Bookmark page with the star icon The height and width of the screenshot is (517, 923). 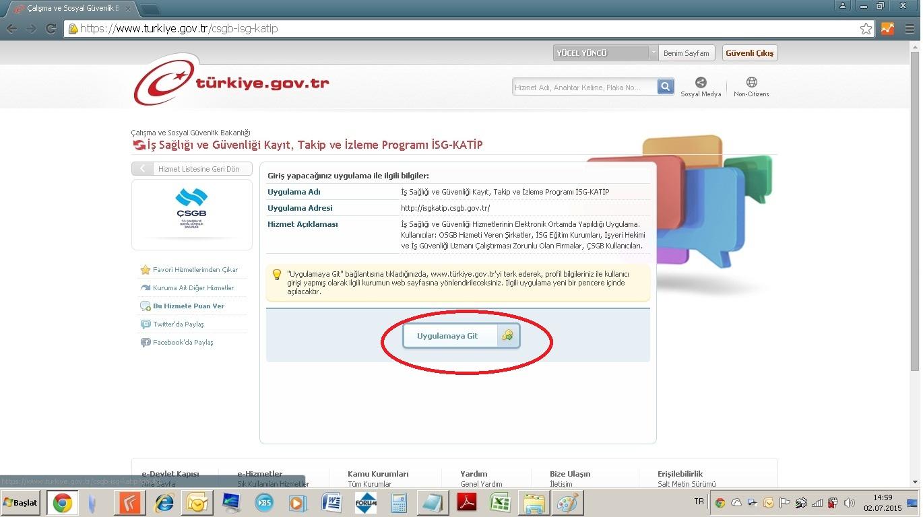click(x=866, y=29)
